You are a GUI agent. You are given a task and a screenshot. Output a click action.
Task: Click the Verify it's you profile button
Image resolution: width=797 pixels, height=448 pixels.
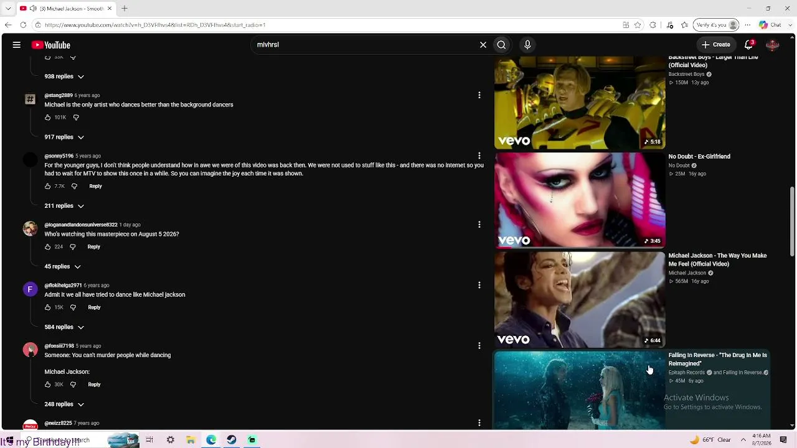715,25
